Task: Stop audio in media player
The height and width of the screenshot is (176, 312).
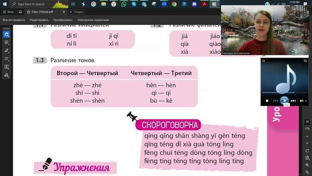Action: [x=267, y=101]
